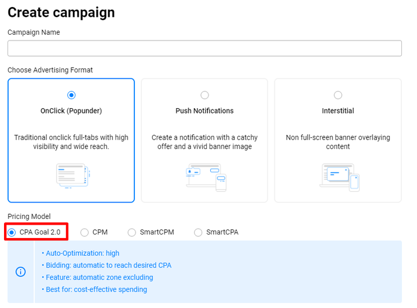Click the Campaign Name input field
Viewport: 417px width, 308px height.
pyautogui.click(x=204, y=48)
